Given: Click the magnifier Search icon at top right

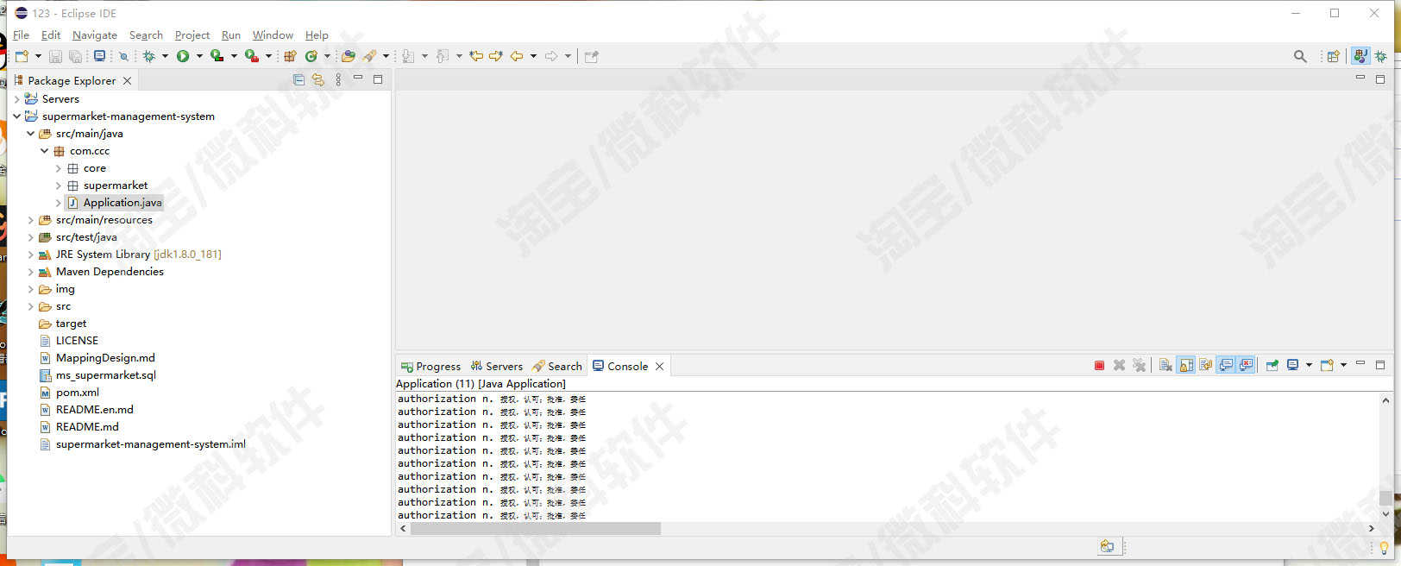Looking at the screenshot, I should [x=1300, y=56].
